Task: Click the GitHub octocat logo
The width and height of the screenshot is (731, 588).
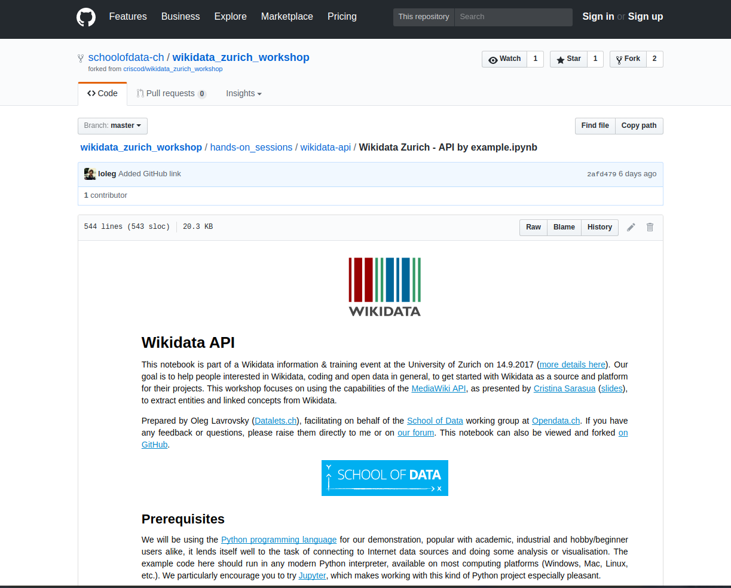Action: [86, 17]
